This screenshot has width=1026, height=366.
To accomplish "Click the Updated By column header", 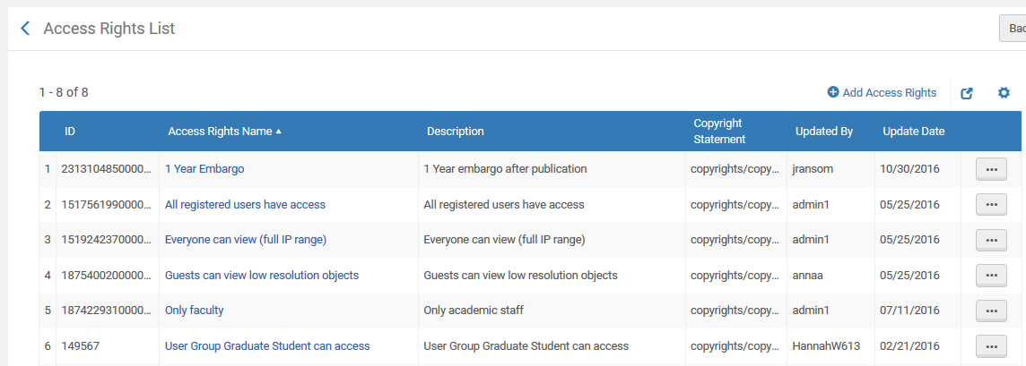I will [x=823, y=132].
